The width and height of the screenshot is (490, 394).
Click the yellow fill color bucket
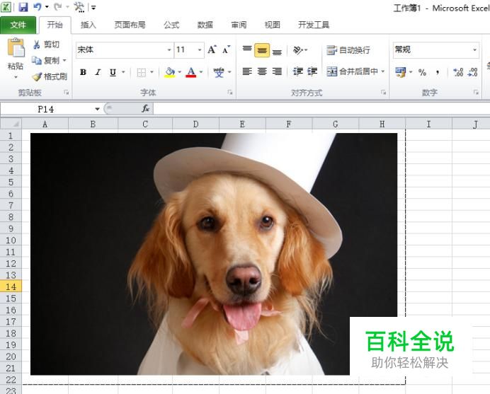[170, 72]
